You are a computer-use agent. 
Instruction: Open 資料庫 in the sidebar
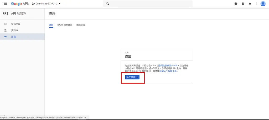pos(22,31)
